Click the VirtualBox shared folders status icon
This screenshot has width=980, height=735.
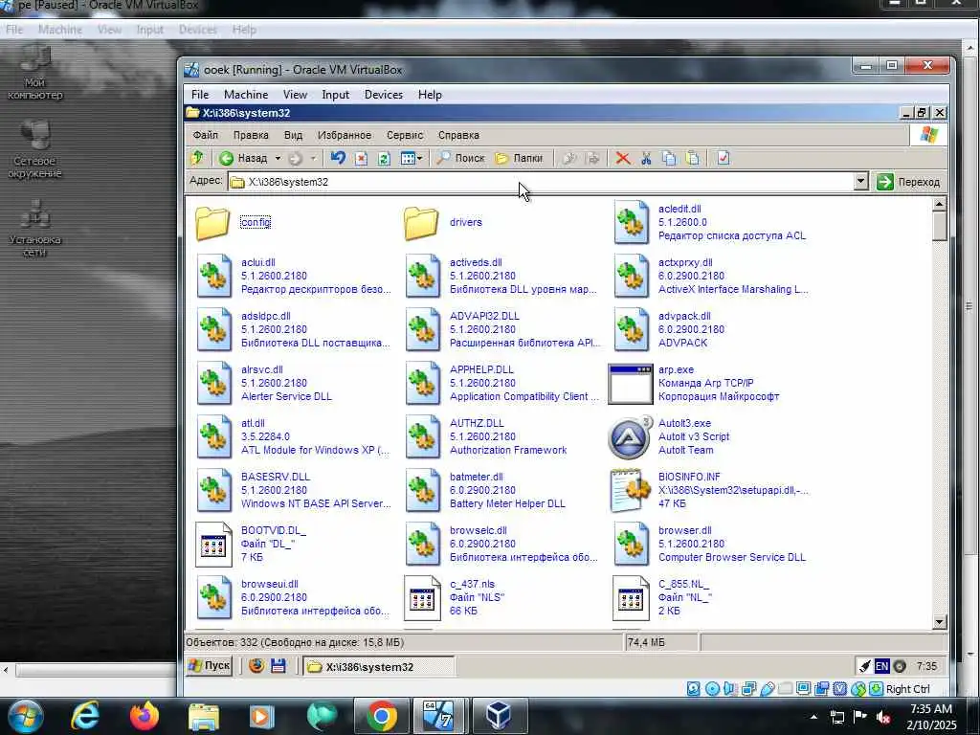pyautogui.click(x=786, y=689)
